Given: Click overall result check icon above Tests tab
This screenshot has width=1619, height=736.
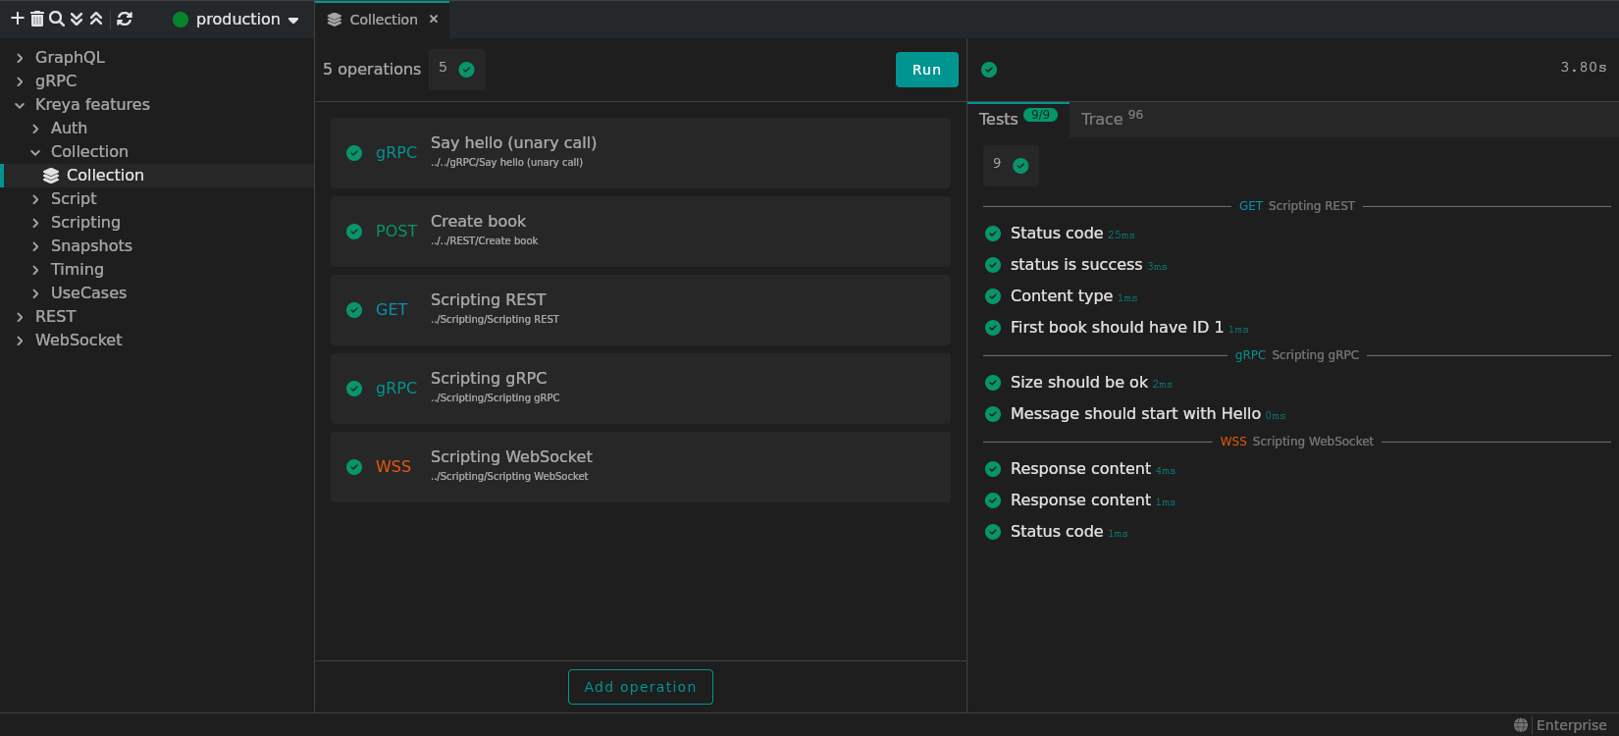Looking at the screenshot, I should click(989, 70).
